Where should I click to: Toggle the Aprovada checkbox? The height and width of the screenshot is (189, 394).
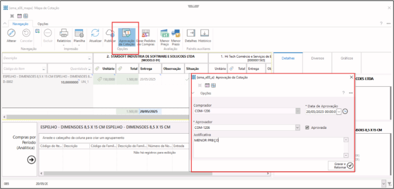tap(307, 128)
